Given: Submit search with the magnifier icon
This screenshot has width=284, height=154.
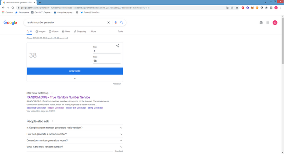Looking at the screenshot, I should (x=122, y=23).
